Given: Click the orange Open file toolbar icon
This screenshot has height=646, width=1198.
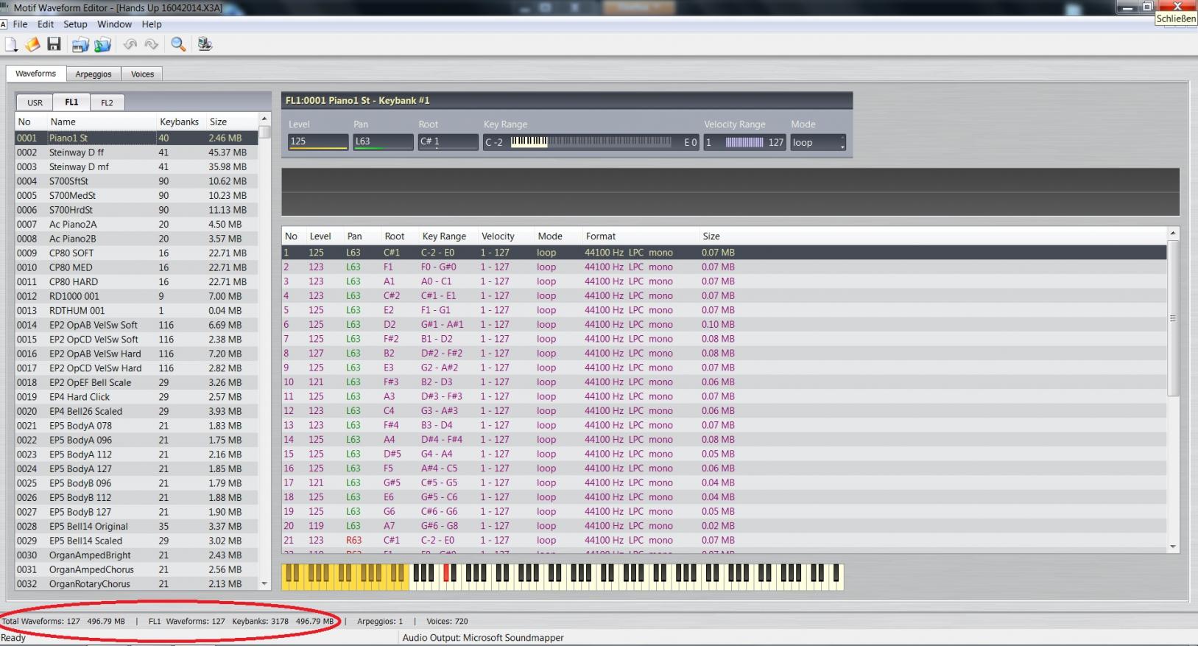Looking at the screenshot, I should [x=32, y=45].
